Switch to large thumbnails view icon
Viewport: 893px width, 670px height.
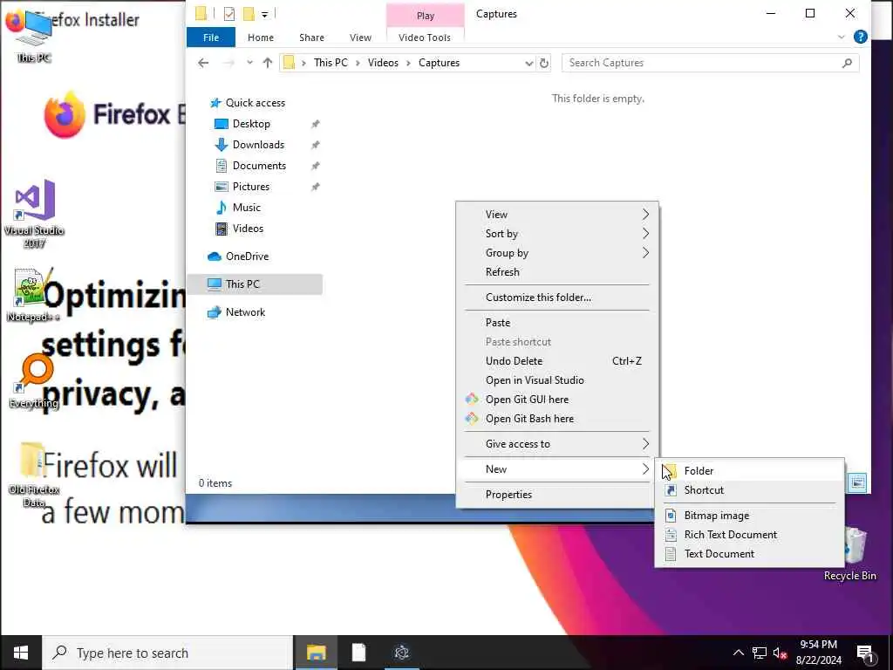pyautogui.click(x=858, y=483)
